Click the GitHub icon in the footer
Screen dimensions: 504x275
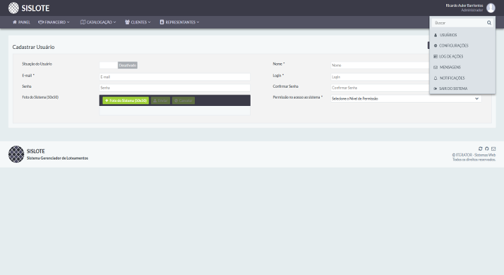tap(487, 149)
